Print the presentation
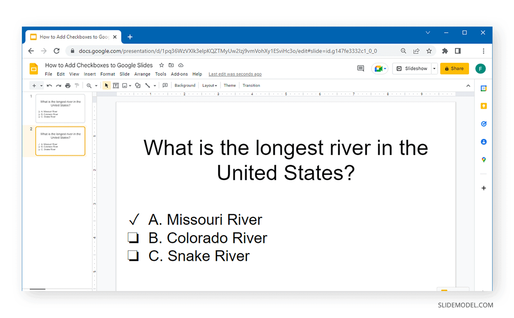Screen dimensions: 514x318 click(x=68, y=85)
